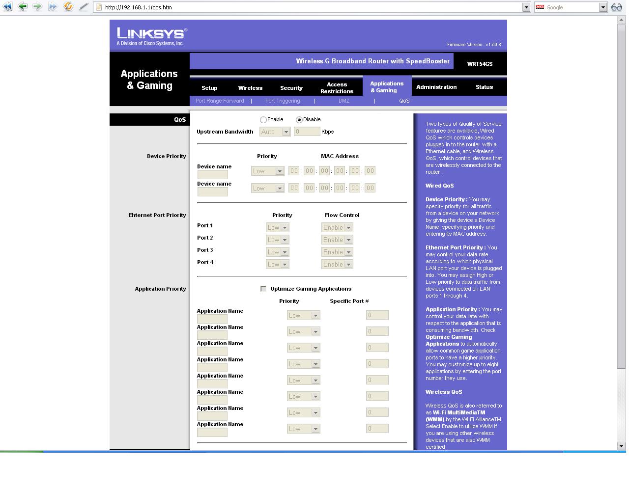The width and height of the screenshot is (629, 490).
Task: Go to Port Range Forward subpage
Action: coord(220,101)
